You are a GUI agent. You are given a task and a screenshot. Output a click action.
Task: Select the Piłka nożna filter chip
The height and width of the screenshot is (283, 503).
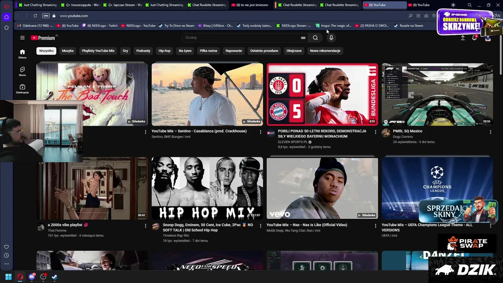pyautogui.click(x=208, y=51)
